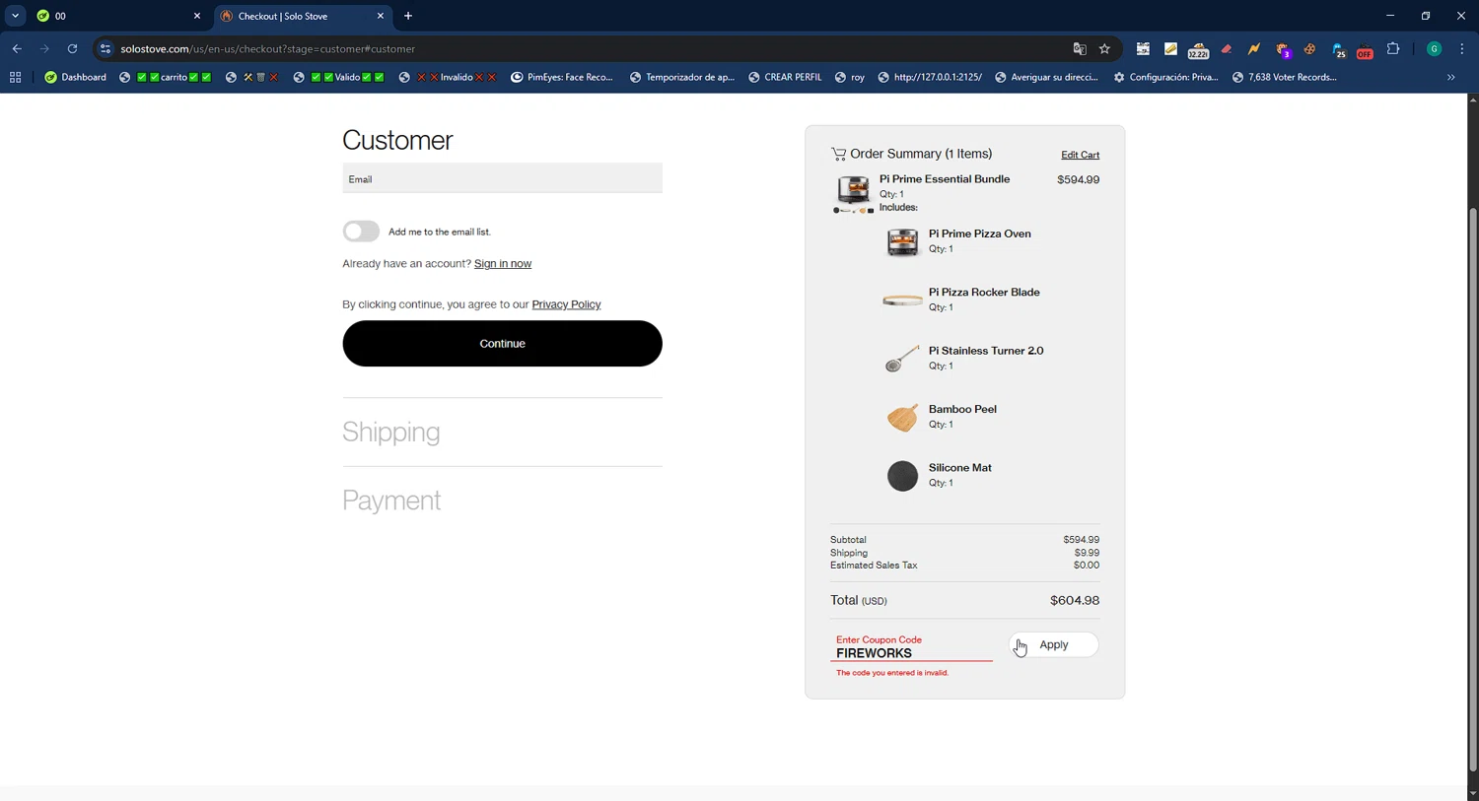
Task: Show hidden bookmarks with the double chevron
Action: tap(1450, 77)
